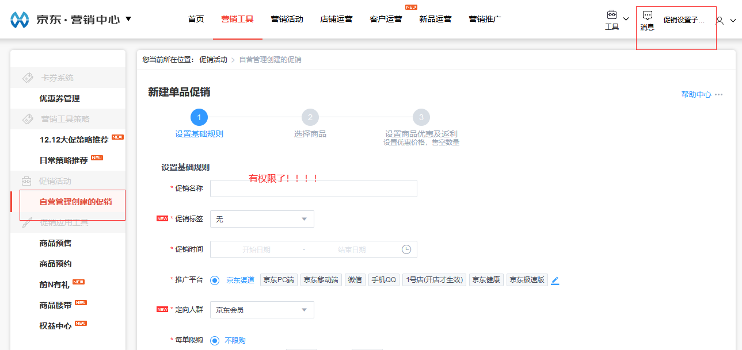The image size is (742, 350).
Task: Click the 开始日期 start date field
Action: pos(256,249)
